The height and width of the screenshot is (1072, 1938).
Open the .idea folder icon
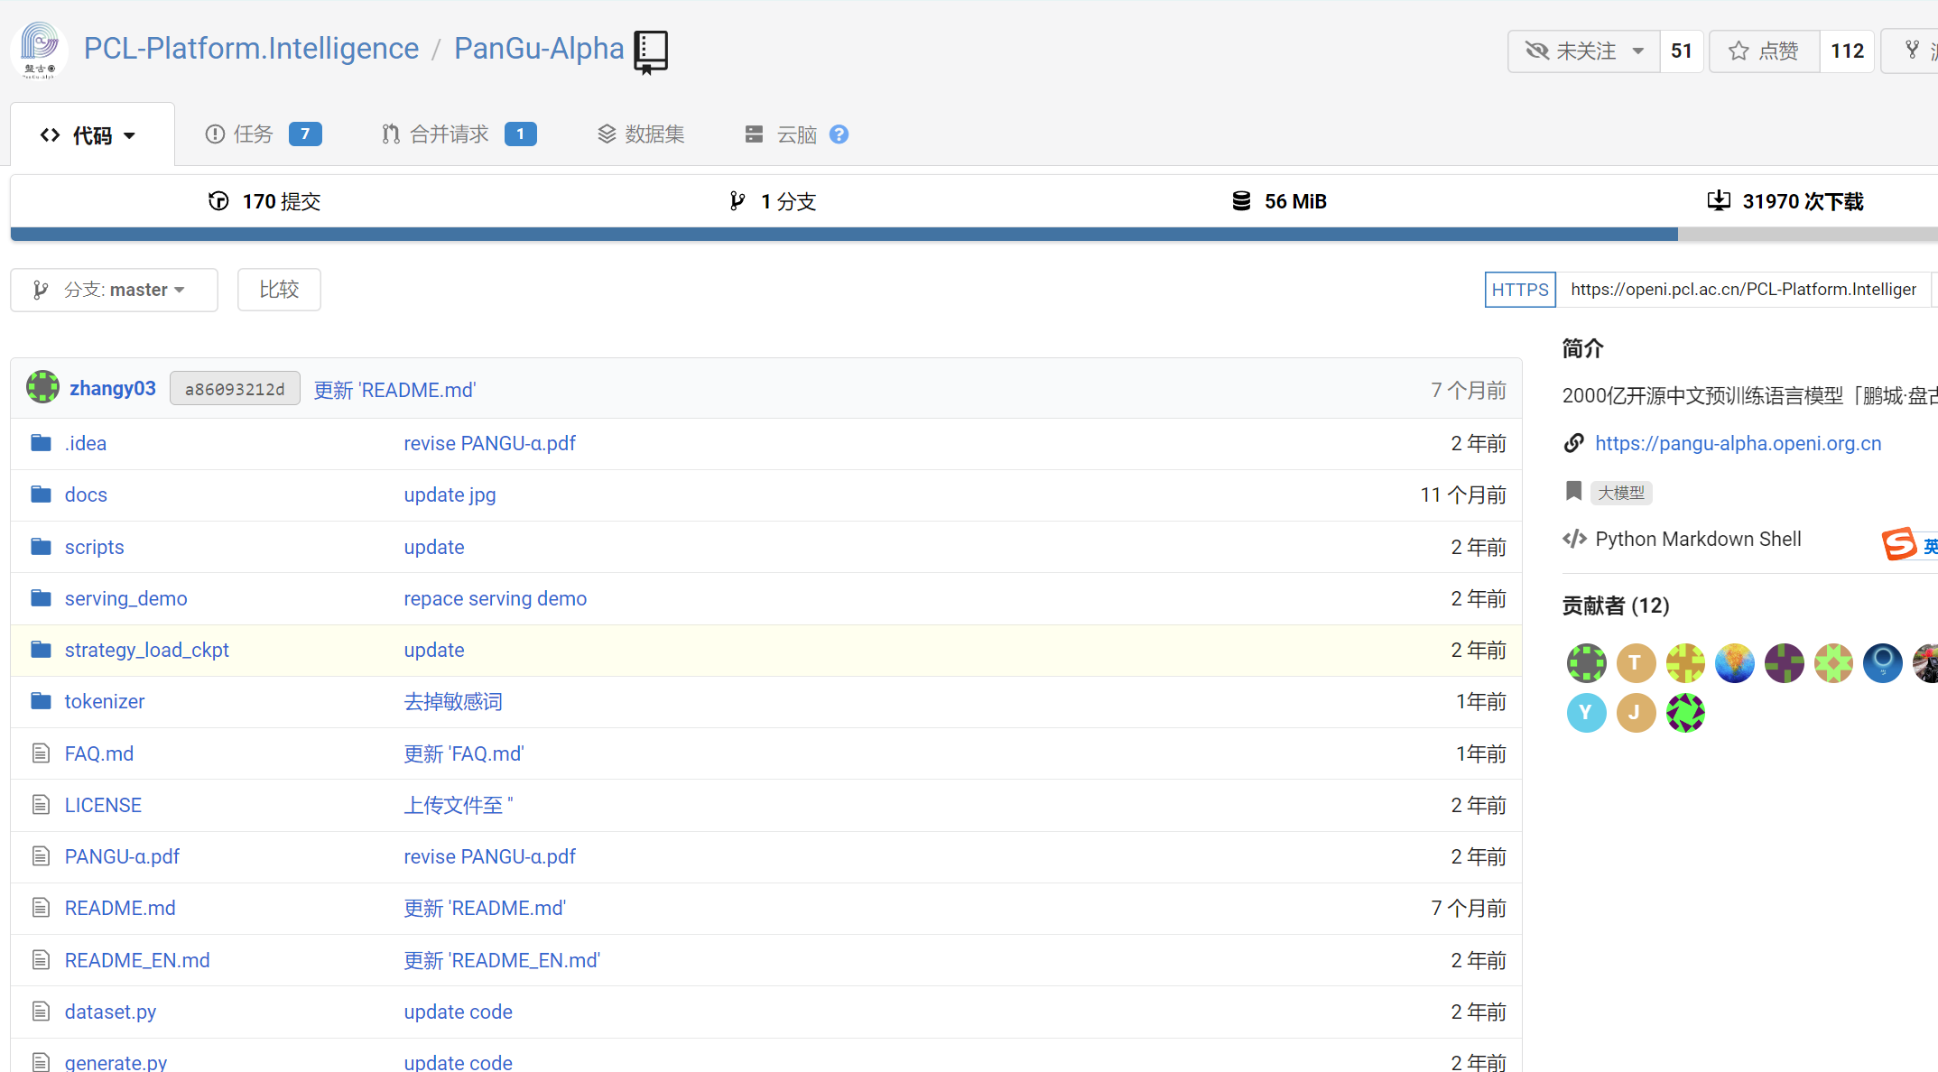click(41, 443)
